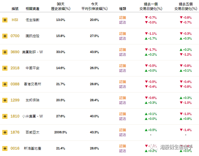Expand the HSI 恆生指數 row
199x156 pixels.
click(5, 20)
